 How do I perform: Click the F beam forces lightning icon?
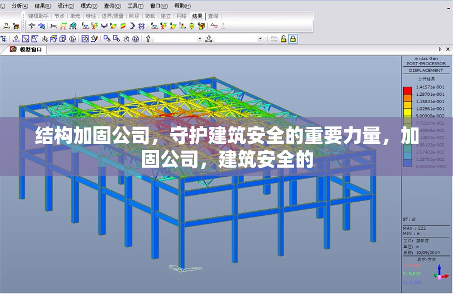[x=95, y=26]
